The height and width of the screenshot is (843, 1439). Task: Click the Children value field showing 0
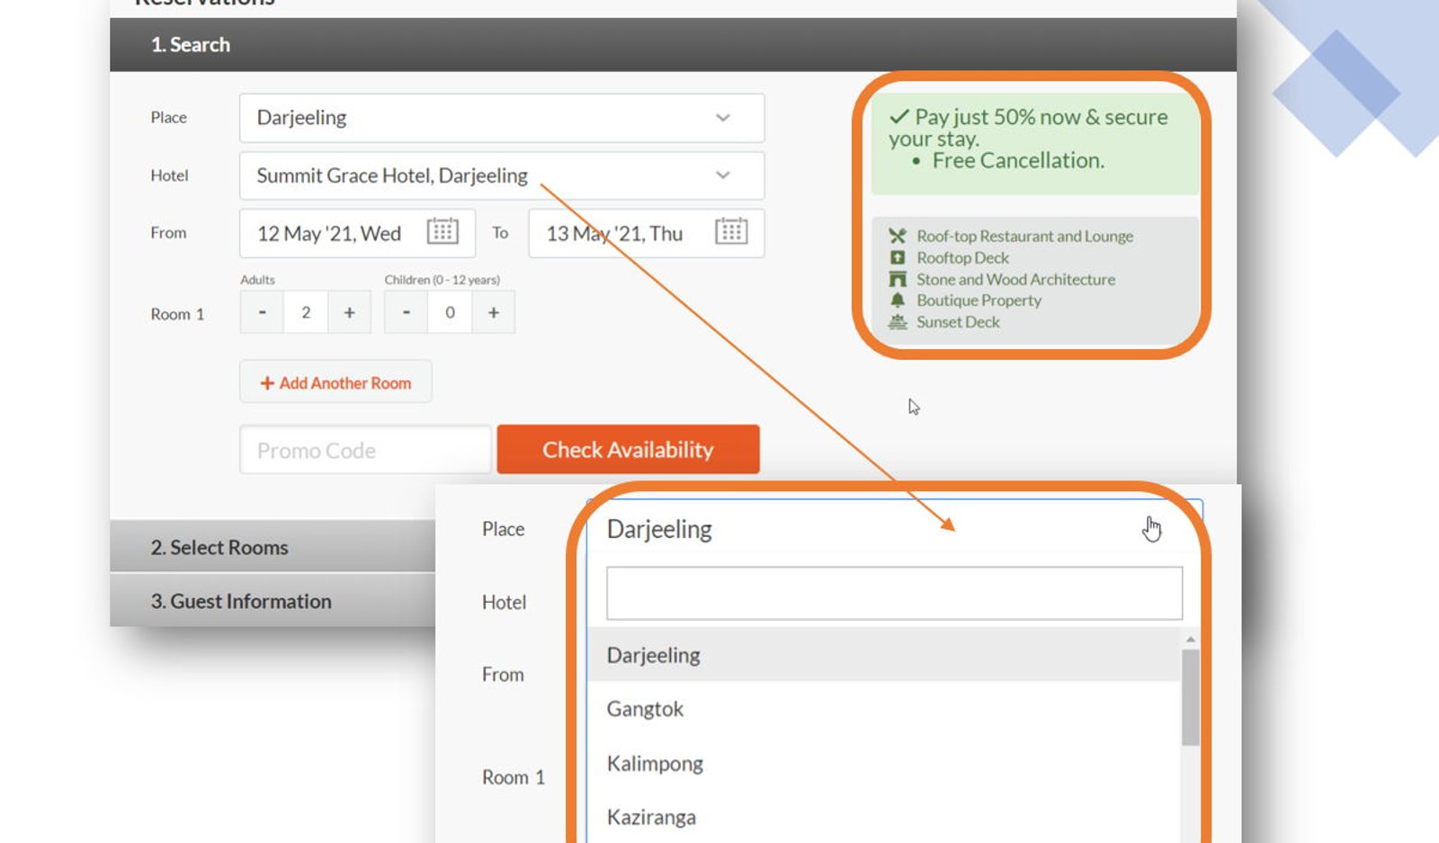(x=450, y=312)
